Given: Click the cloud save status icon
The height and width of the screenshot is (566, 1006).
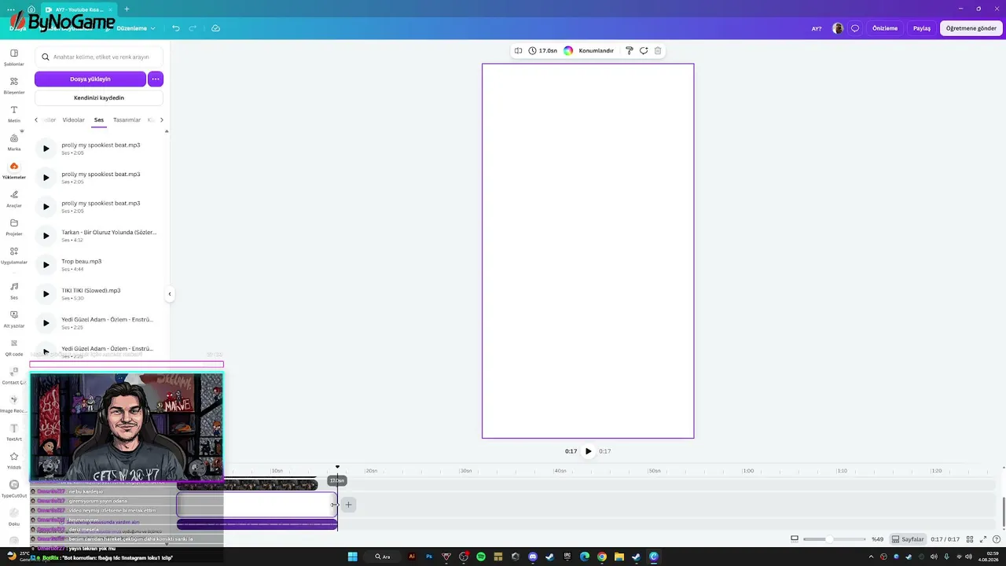Looking at the screenshot, I should pos(215,28).
